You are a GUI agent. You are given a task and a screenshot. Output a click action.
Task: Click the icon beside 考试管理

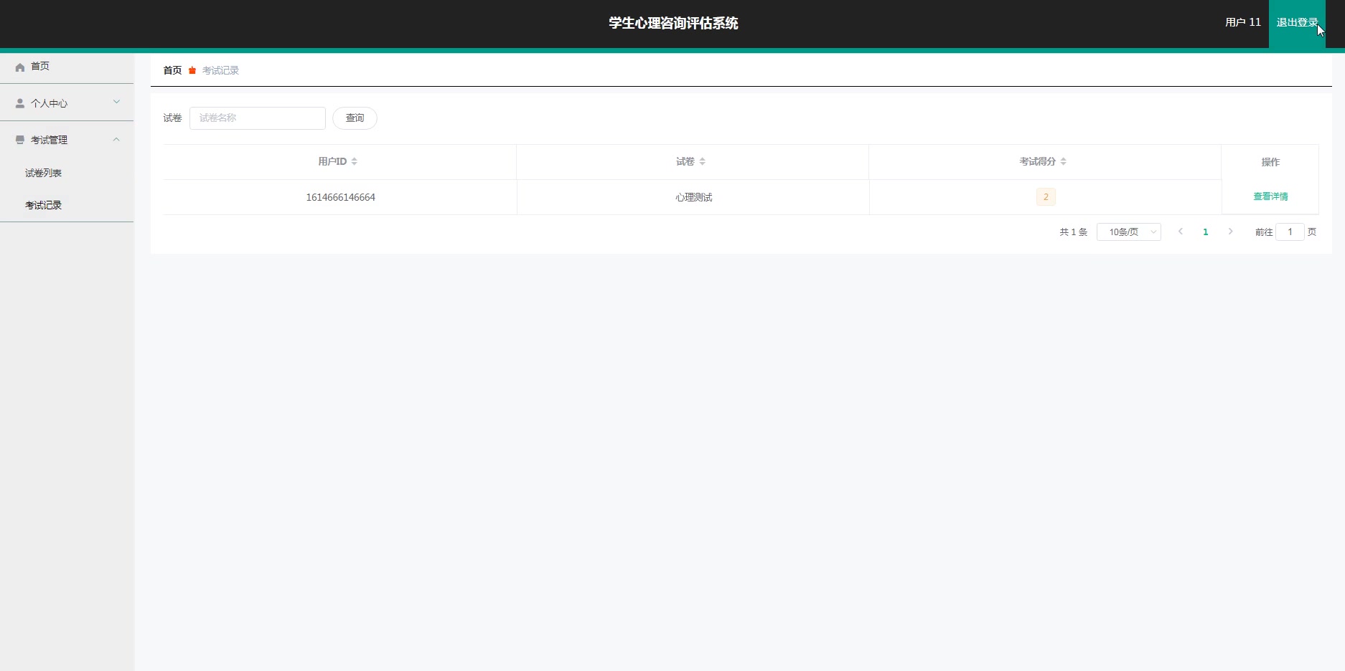[20, 140]
